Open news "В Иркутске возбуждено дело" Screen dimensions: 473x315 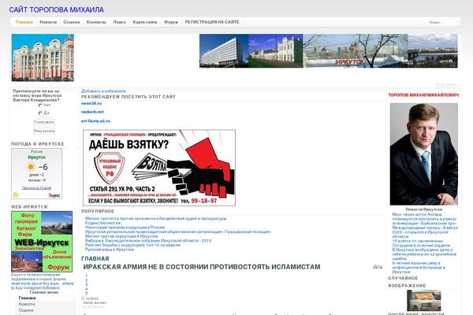(424, 254)
